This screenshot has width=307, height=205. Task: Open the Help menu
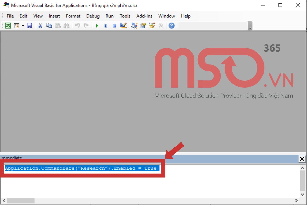186,16
